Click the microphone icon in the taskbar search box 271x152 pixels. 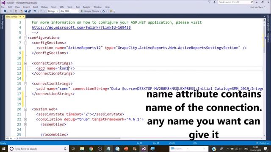coord(65,149)
